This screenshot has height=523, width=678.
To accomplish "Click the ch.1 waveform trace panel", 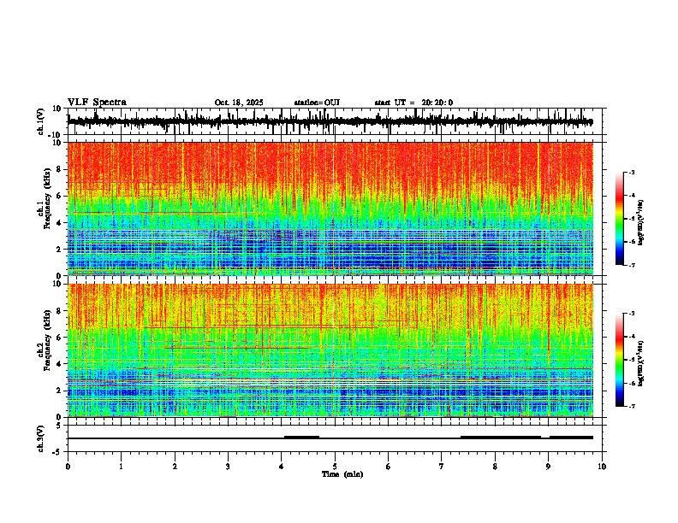I will 335,121.
